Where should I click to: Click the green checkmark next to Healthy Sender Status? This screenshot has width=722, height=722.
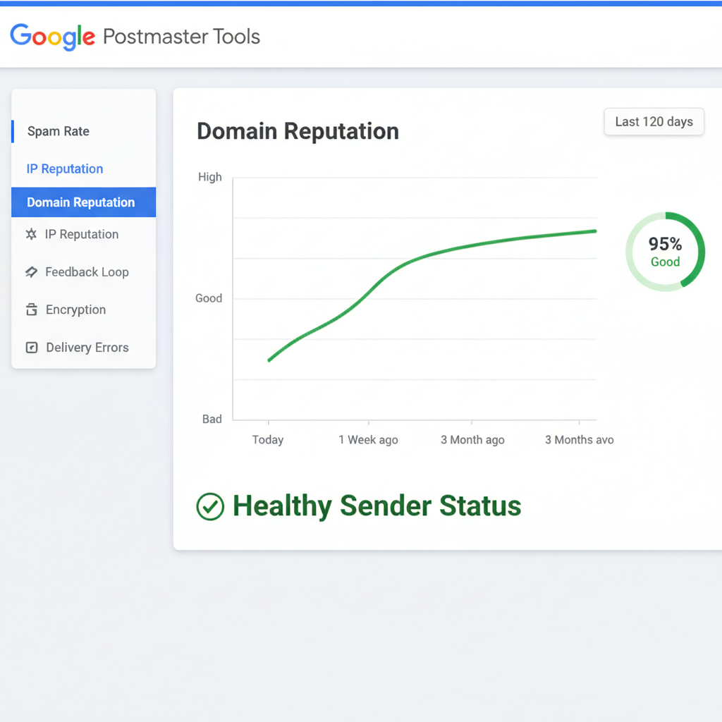coord(210,506)
